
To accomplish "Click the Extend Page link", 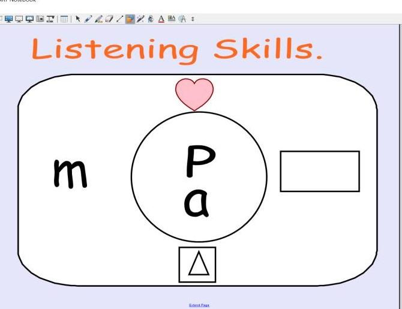I will point(199,305).
